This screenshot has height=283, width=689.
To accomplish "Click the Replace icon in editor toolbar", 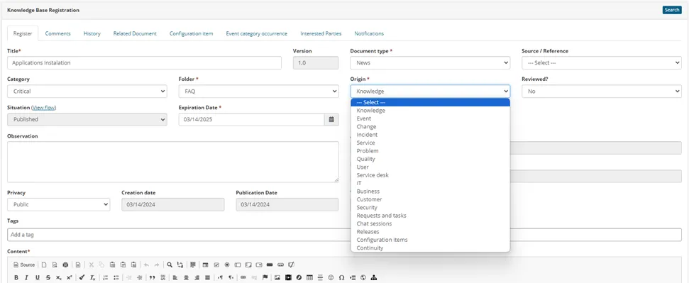I will [x=180, y=265].
